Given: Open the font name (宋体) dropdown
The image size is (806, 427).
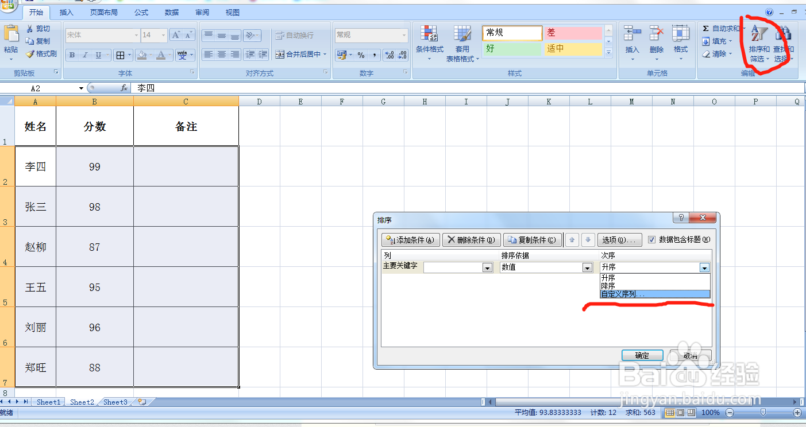Looking at the screenshot, I should 136,35.
